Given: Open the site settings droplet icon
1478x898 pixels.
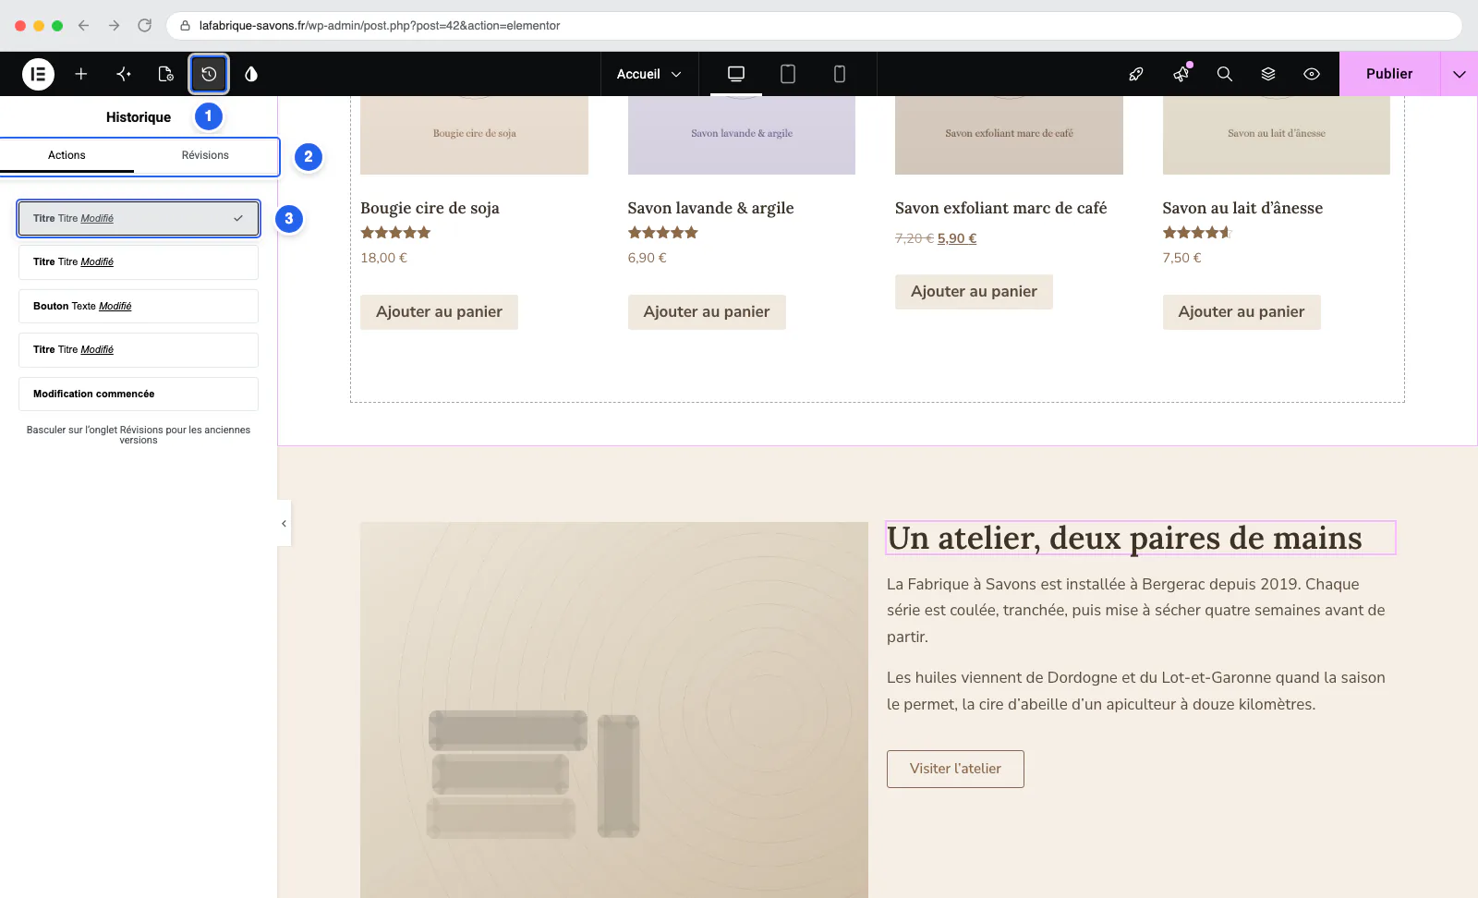Looking at the screenshot, I should pos(251,74).
